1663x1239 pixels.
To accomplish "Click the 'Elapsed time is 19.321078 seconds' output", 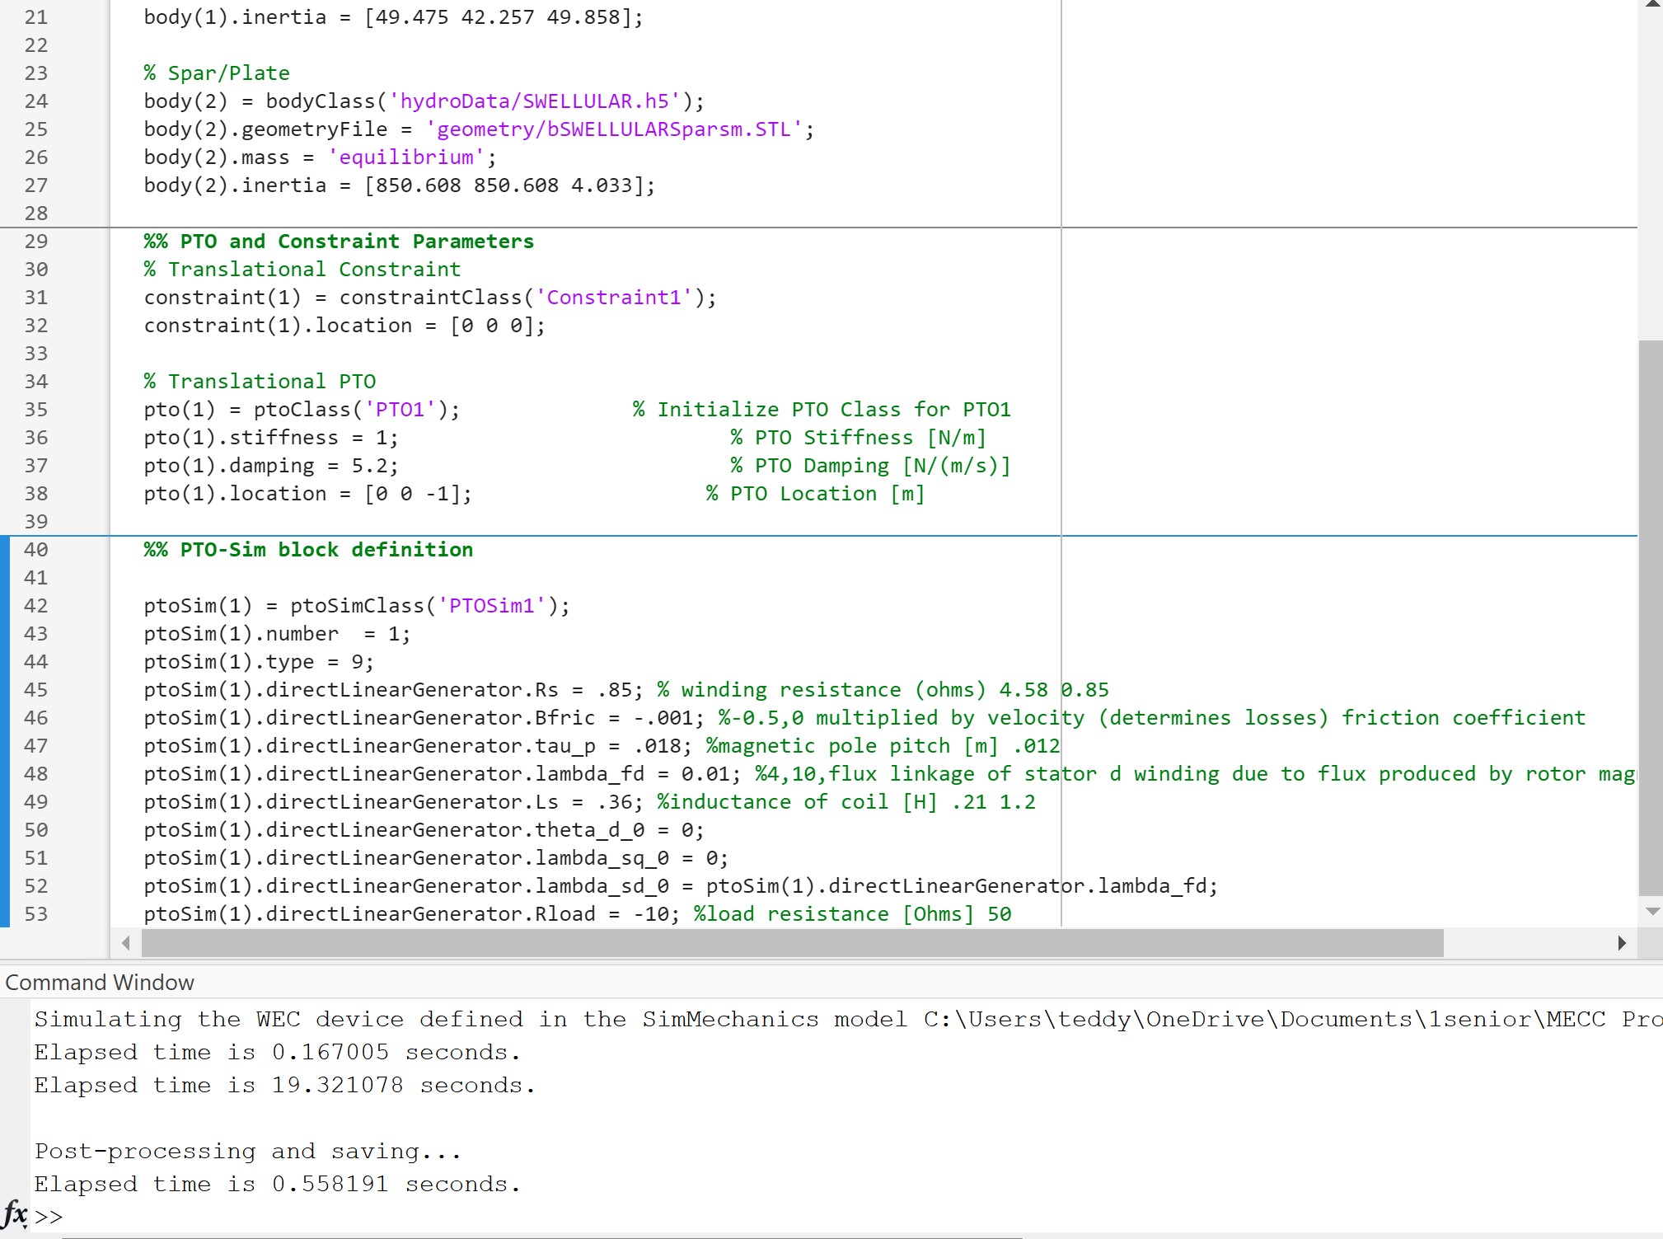I will click(x=284, y=1086).
